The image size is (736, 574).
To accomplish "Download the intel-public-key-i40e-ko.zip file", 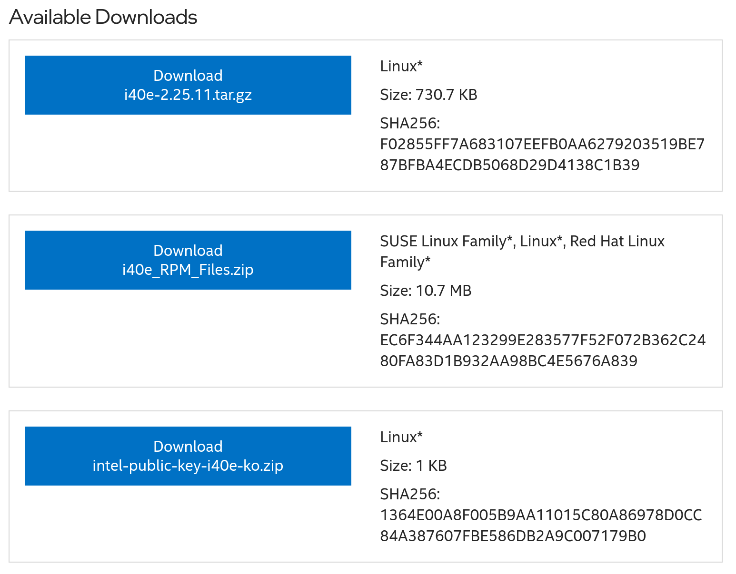I will (188, 456).
